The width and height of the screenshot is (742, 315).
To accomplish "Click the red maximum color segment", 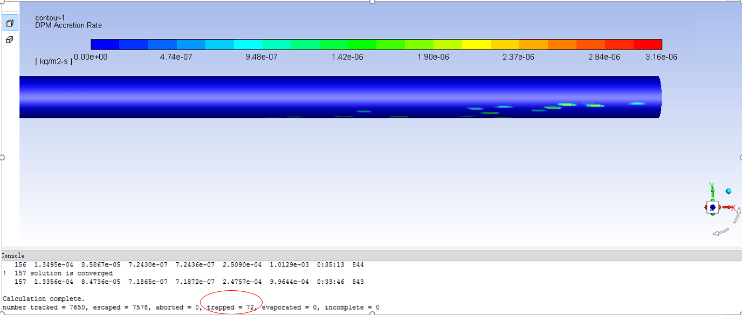I will 648,44.
